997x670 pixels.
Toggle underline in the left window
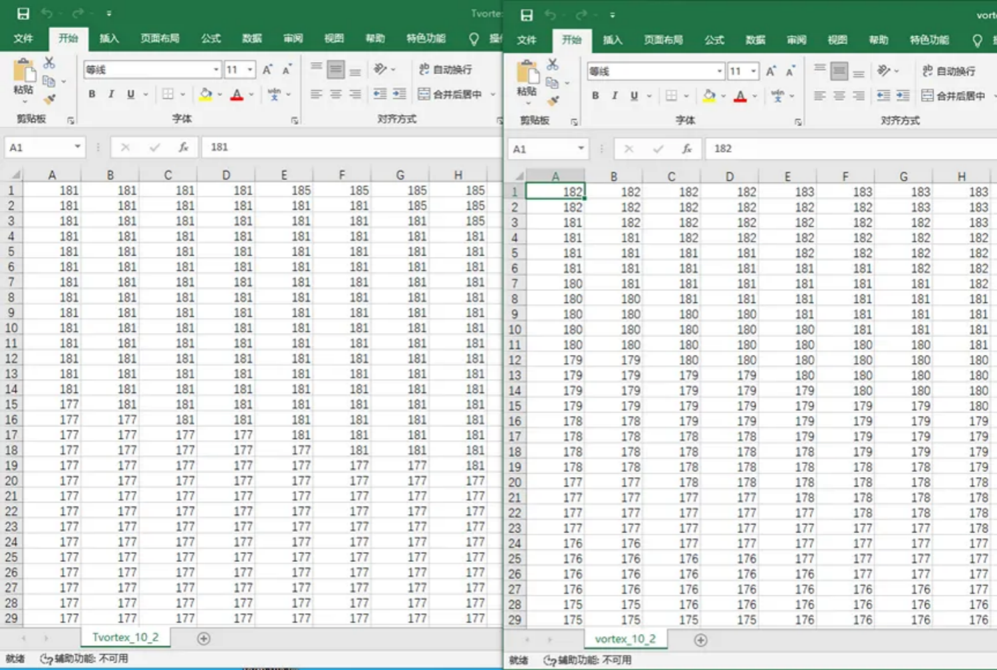pos(130,94)
